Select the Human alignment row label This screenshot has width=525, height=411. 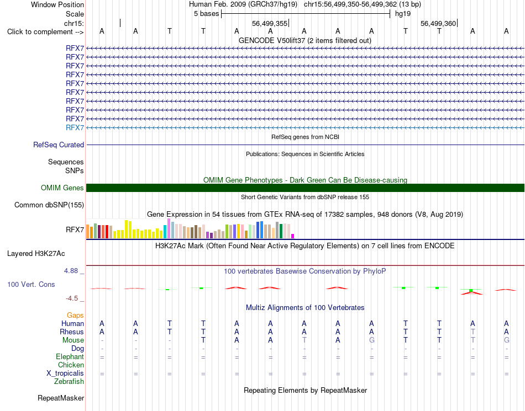pyautogui.click(x=72, y=323)
